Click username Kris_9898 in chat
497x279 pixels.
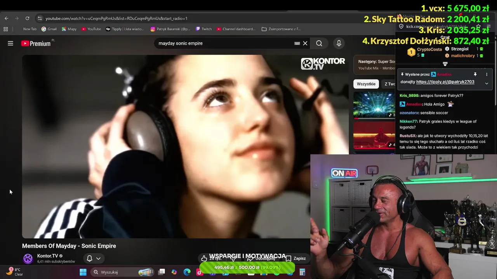409,96
